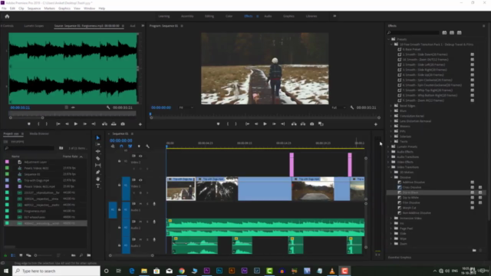
Task: Switch Project panel to List View
Action: coord(13,255)
